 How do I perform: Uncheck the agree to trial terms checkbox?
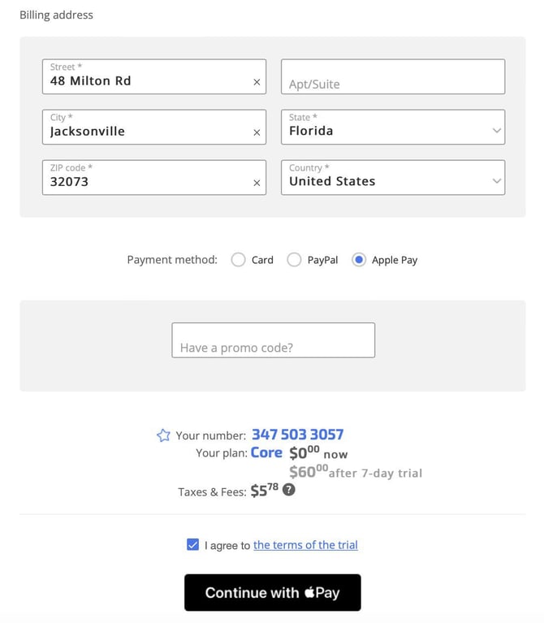click(x=193, y=544)
